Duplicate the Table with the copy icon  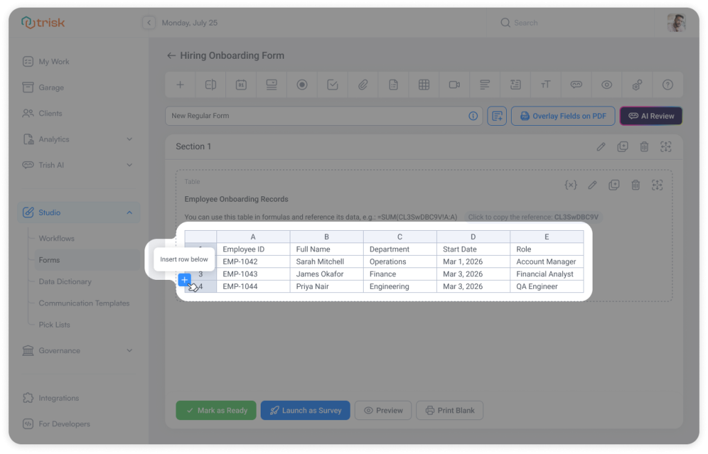tap(614, 185)
